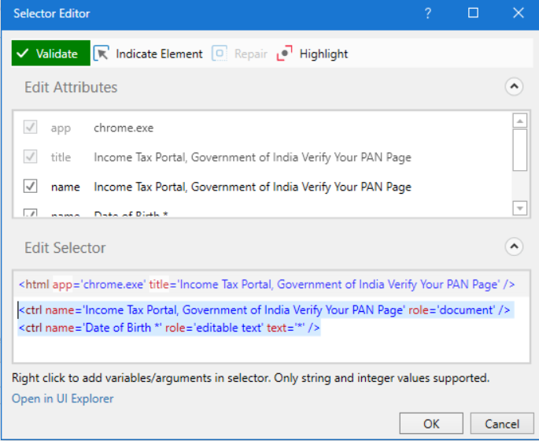Uncheck the name attribute for Income Tax Portal
Screen dimensions: 539x441
[30, 187]
